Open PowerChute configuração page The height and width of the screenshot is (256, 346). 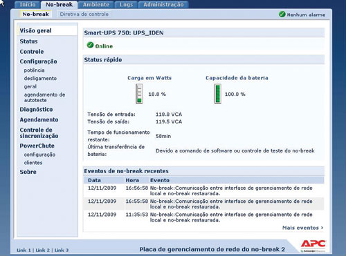pyautogui.click(x=39, y=155)
